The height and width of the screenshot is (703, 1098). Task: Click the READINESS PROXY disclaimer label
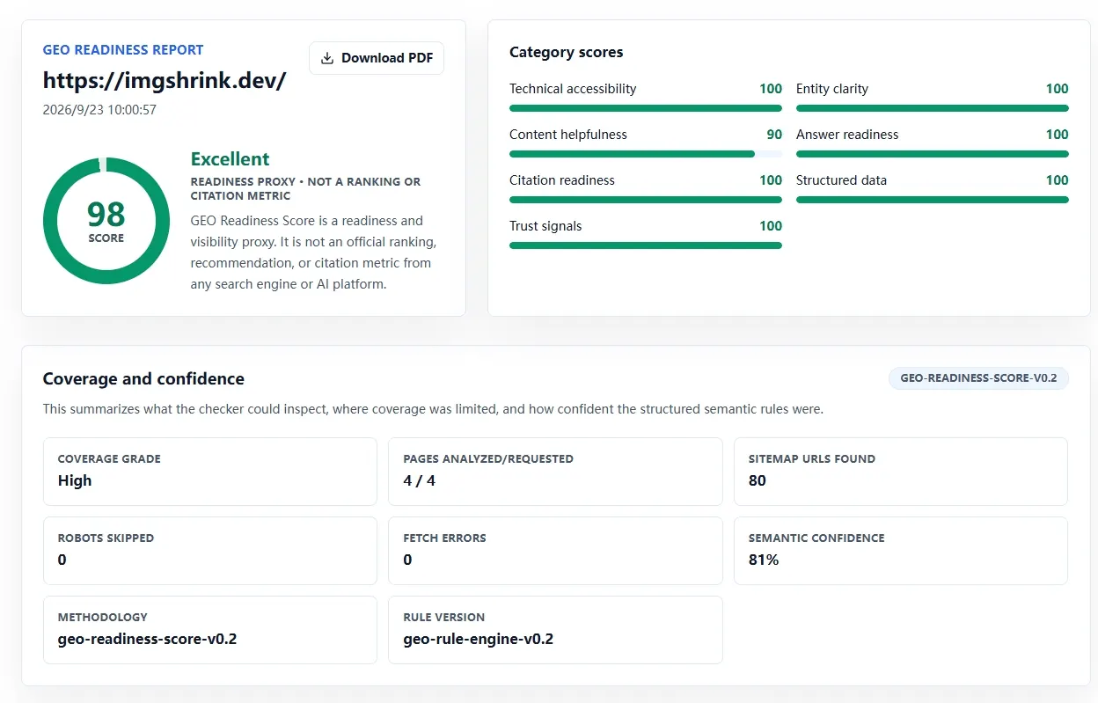pyautogui.click(x=305, y=188)
